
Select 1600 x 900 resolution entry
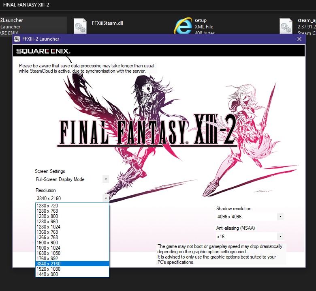[x=72, y=243]
